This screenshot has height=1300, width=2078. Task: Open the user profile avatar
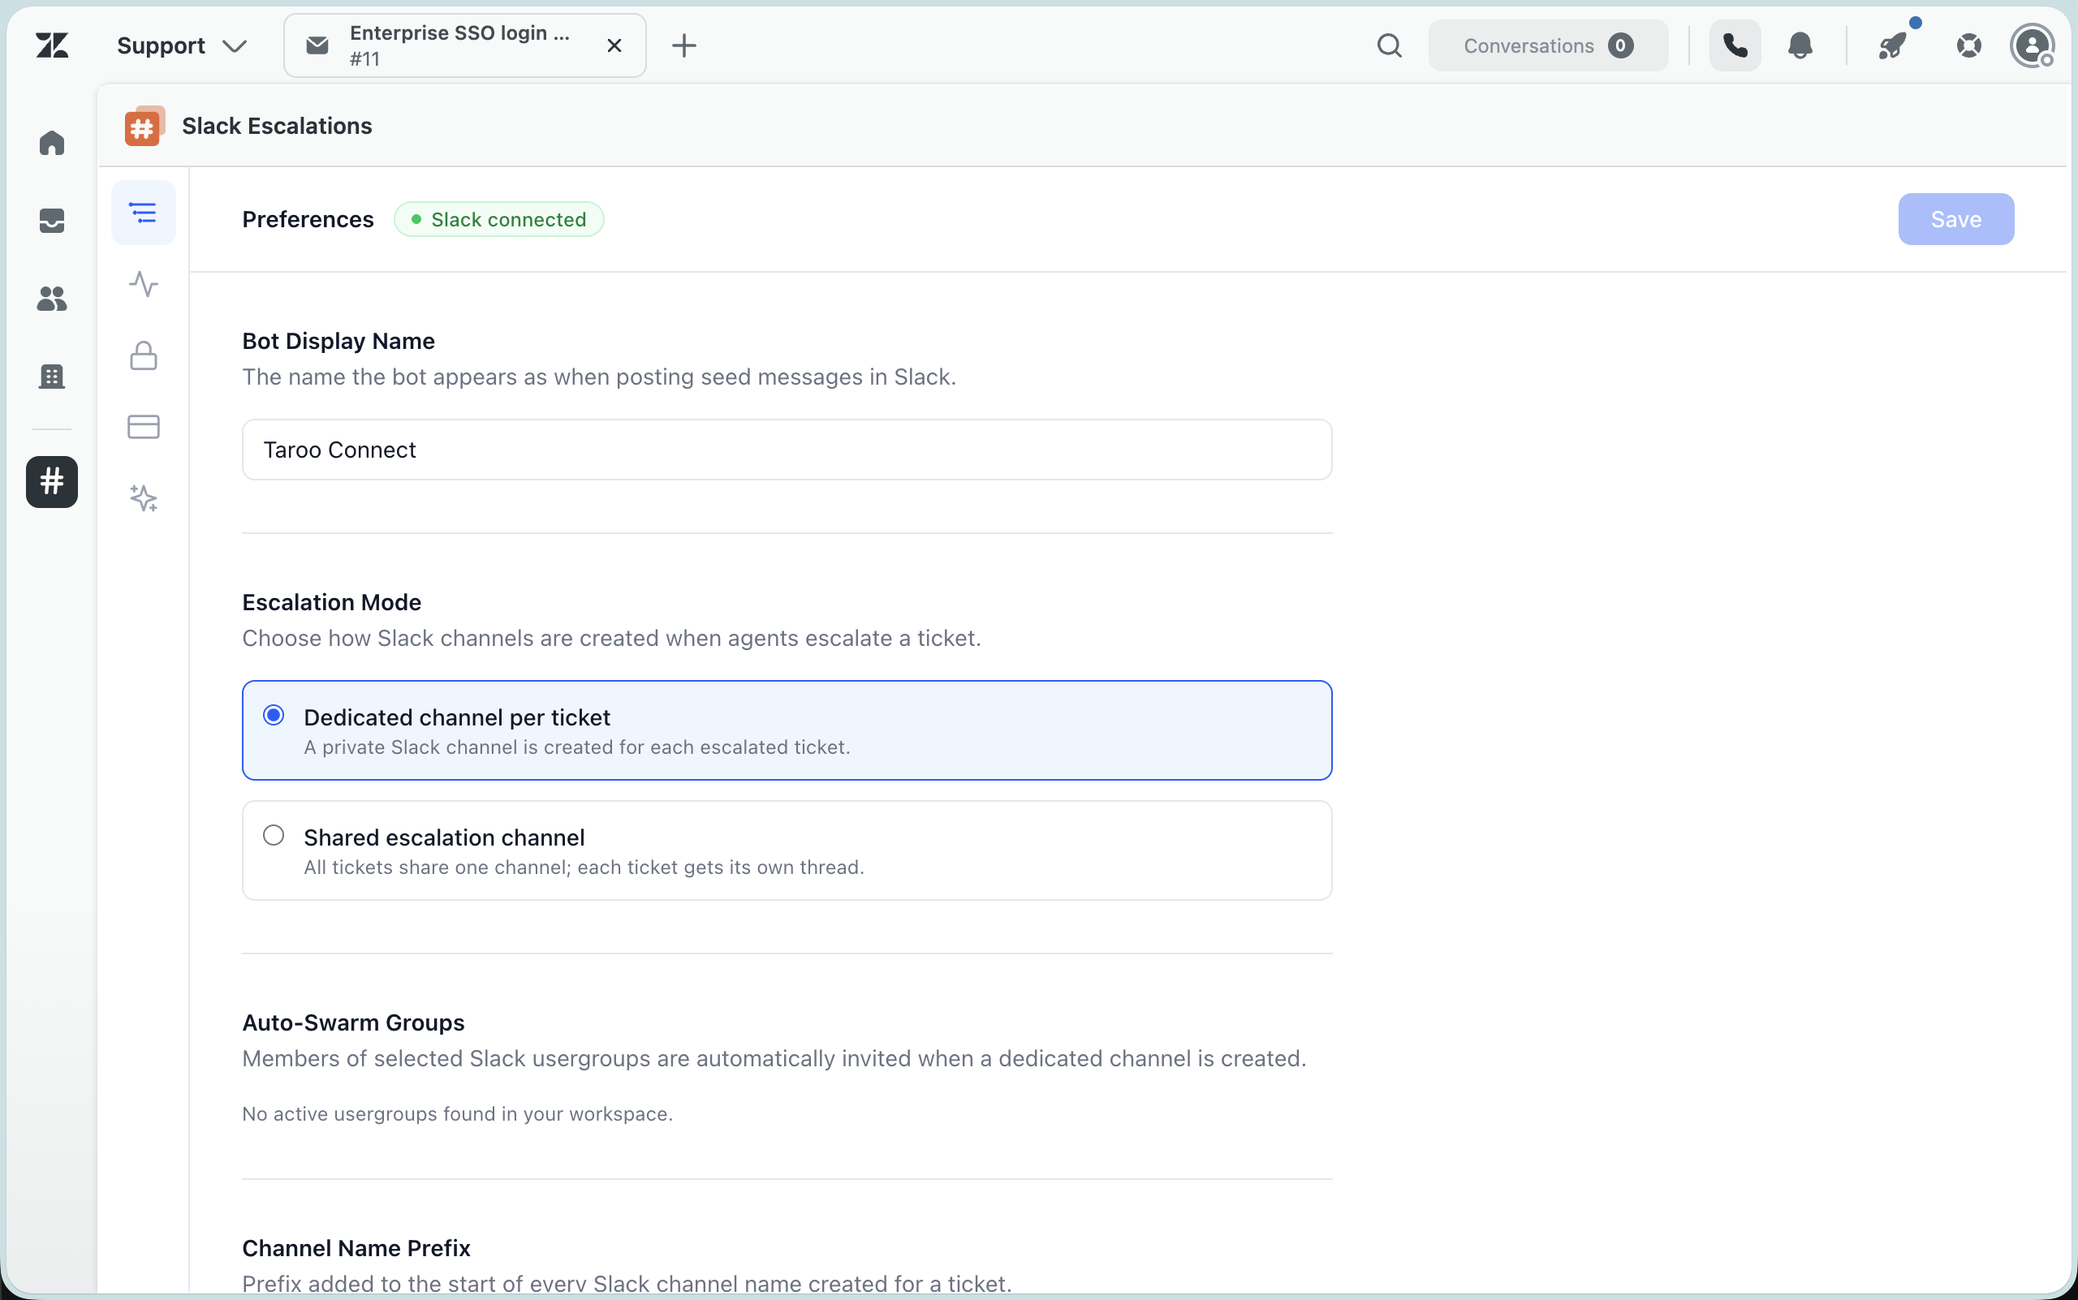coord(2032,45)
